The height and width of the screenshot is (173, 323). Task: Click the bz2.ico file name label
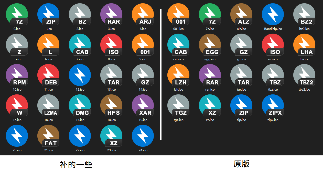304,29
